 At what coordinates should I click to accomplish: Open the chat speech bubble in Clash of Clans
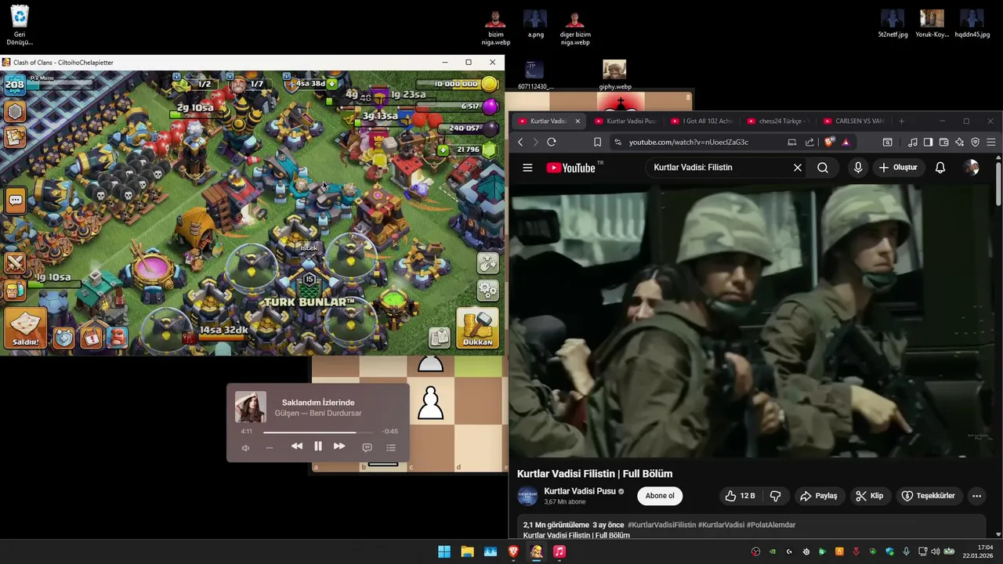point(15,201)
